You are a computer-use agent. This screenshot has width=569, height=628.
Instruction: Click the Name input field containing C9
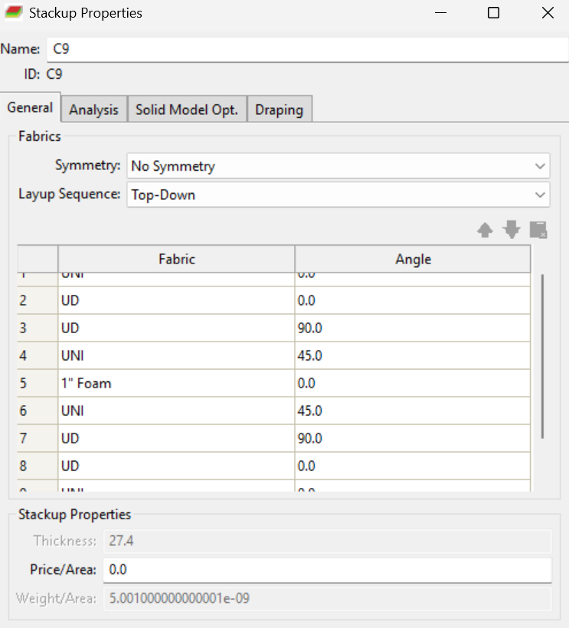308,49
